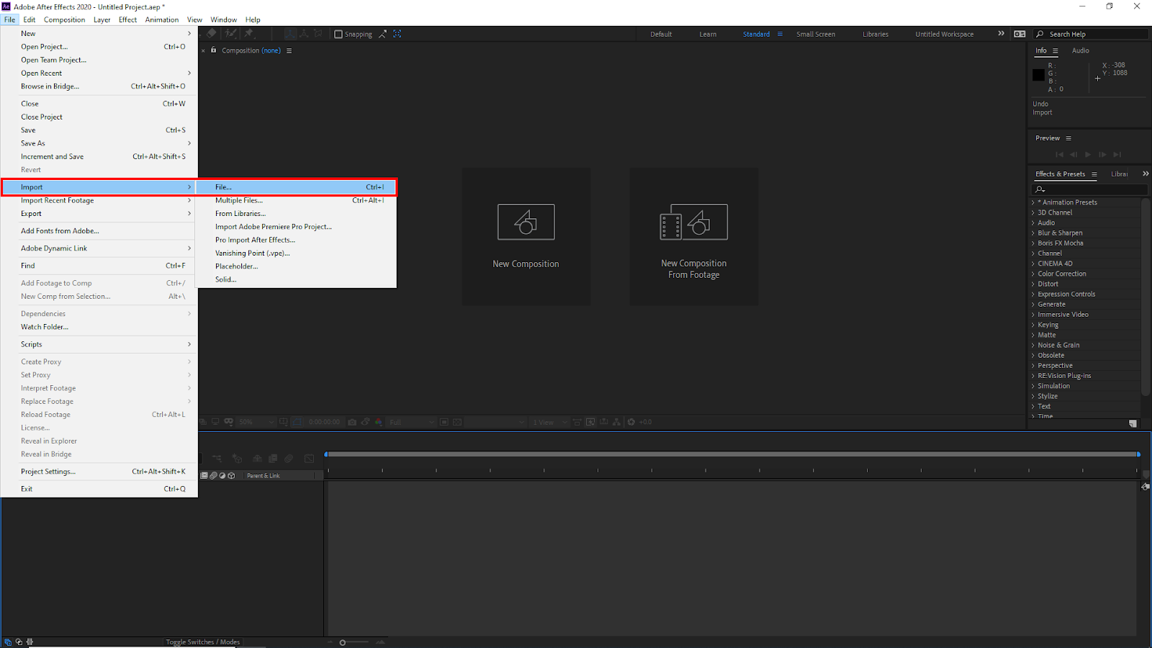Image resolution: width=1152 pixels, height=648 pixels.
Task: Click the Preview panel play button
Action: point(1088,155)
